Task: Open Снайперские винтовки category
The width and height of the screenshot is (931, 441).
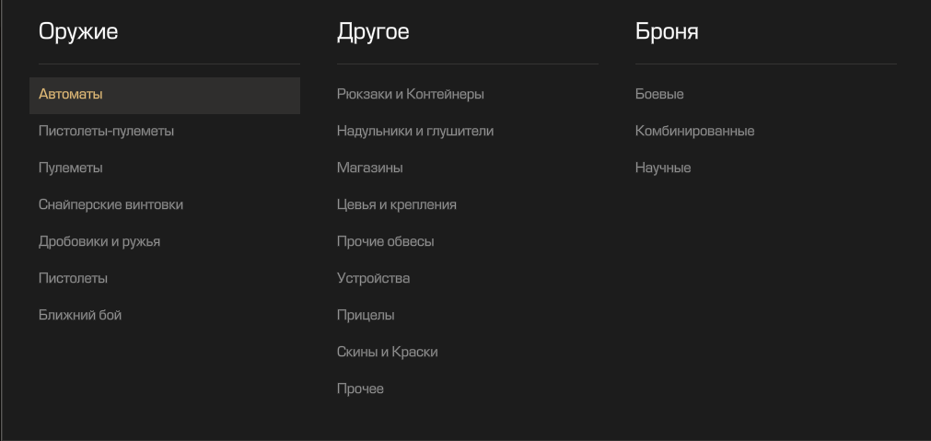Action: (x=111, y=205)
